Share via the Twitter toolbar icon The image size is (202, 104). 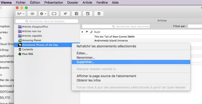click(65, 14)
